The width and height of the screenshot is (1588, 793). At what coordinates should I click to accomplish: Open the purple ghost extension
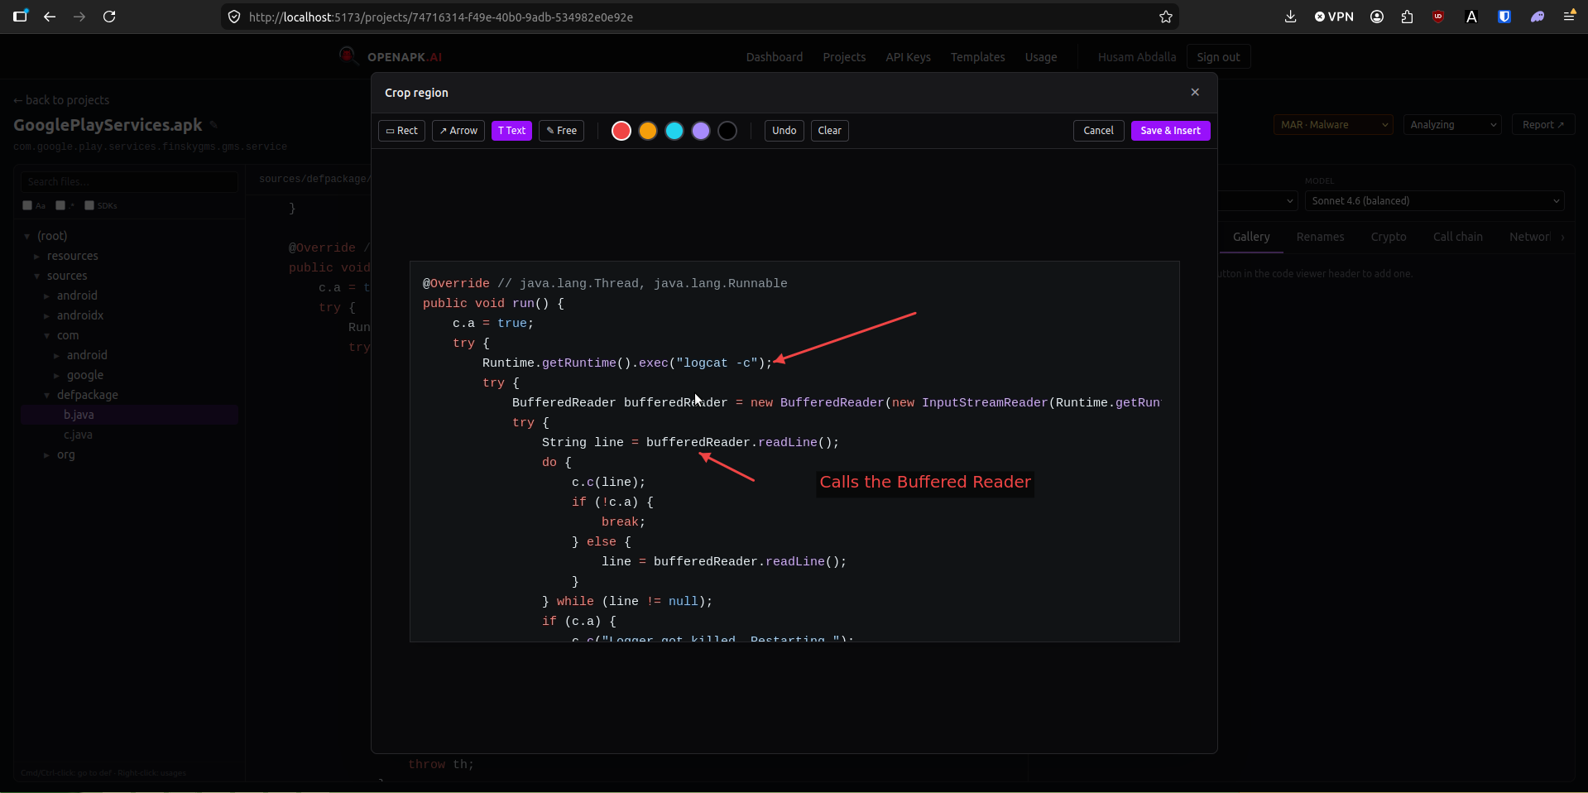(x=1538, y=17)
